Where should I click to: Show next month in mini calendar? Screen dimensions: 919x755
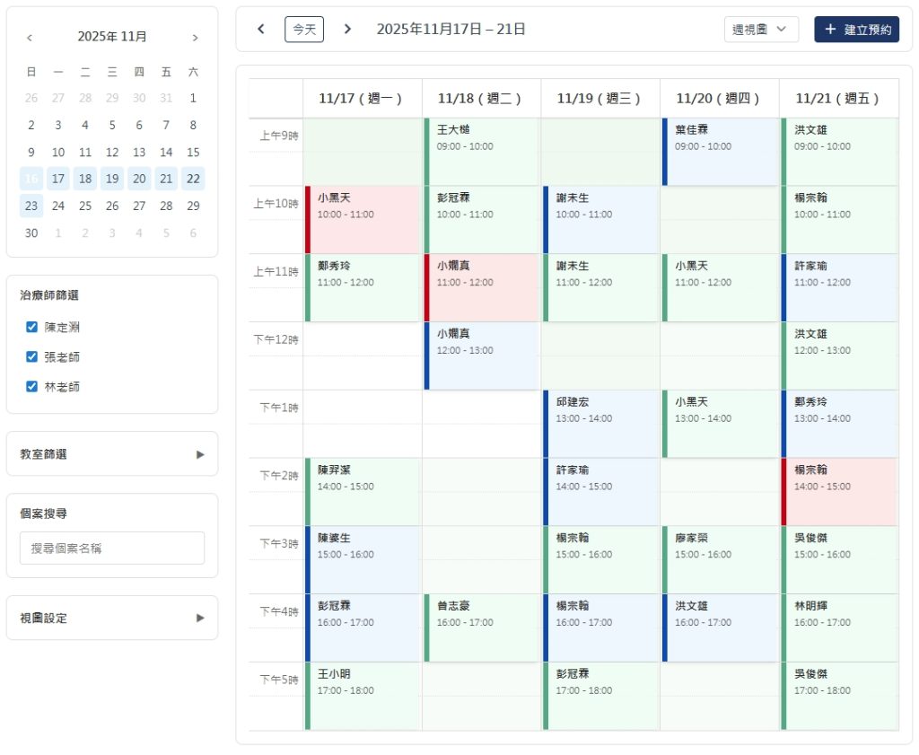tap(195, 38)
